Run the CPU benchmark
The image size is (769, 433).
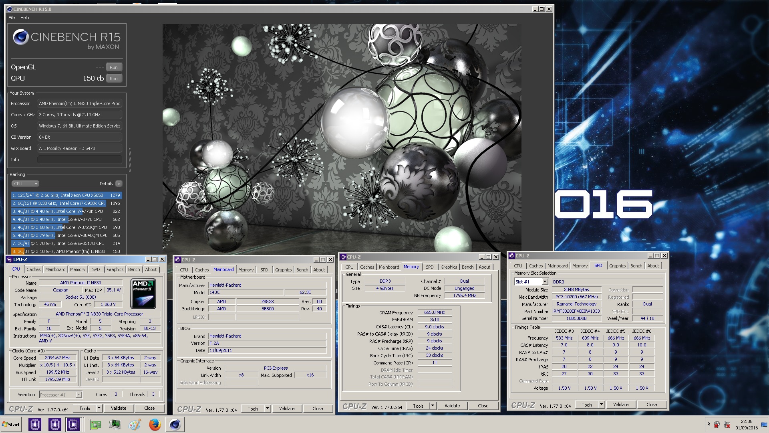pos(114,79)
